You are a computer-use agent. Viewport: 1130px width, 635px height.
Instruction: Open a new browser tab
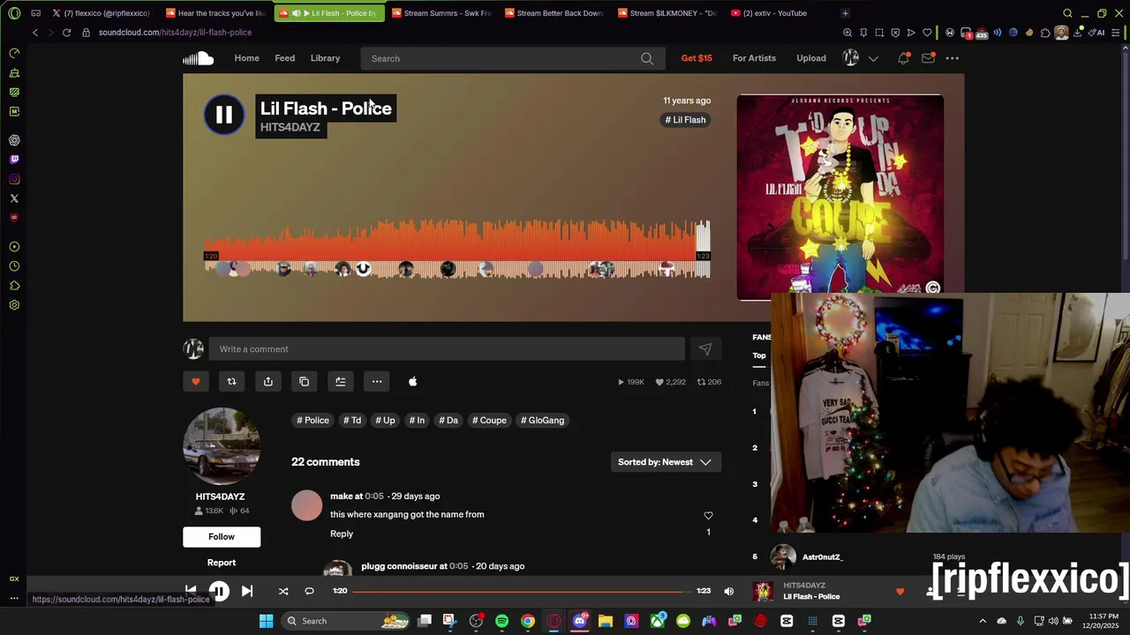845,13
